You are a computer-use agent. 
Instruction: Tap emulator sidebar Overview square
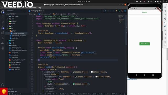(x=165, y=42)
